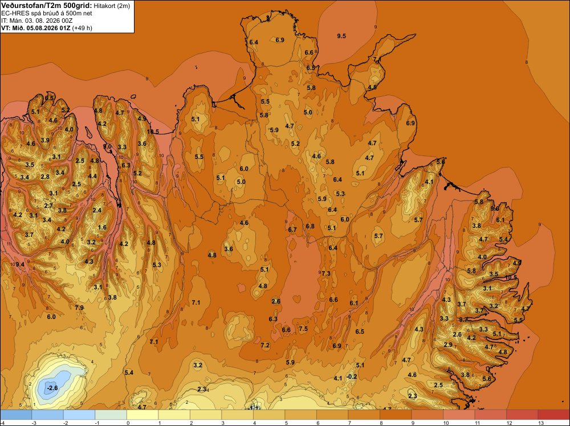Image resolution: width=570 pixels, height=426 pixels.
Task: Click the 9.0 temperature value
Action: point(107,146)
